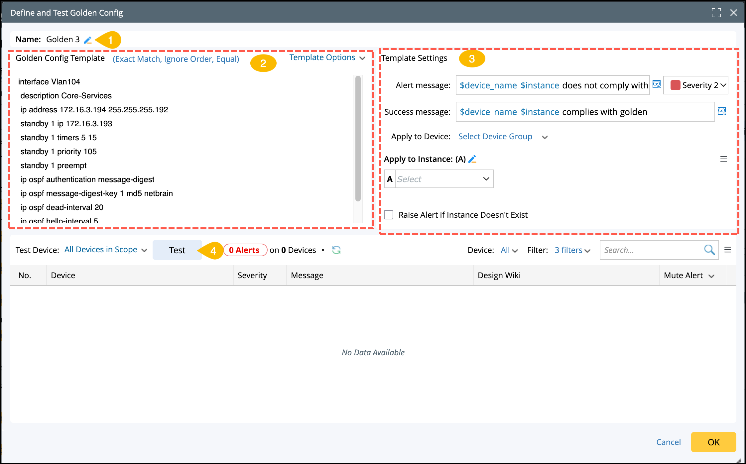
Task: Enter full screen mode for the dialog
Action: [716, 13]
